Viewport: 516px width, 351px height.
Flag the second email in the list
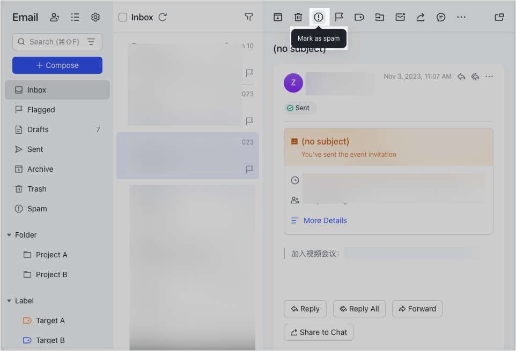249,121
